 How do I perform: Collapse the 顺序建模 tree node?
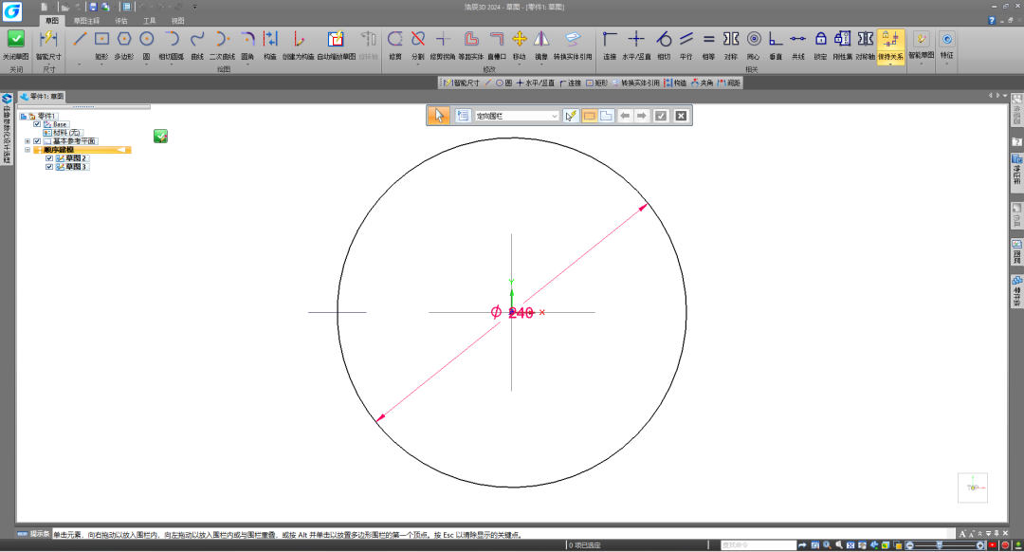[27, 150]
